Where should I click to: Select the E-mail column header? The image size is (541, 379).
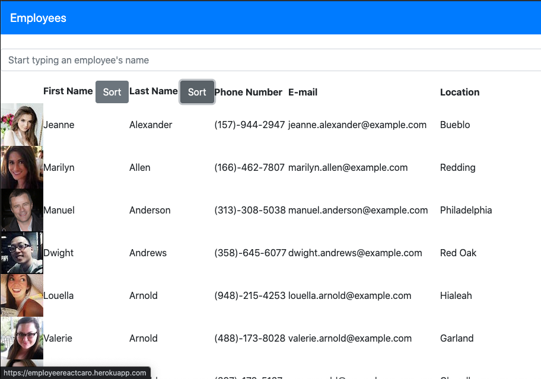coord(303,92)
